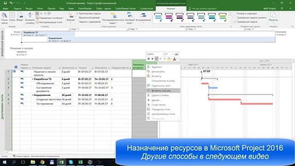The width and height of the screenshot is (295, 166).
Task: Open the Формат bar styles button
Action: [x=71, y=18]
